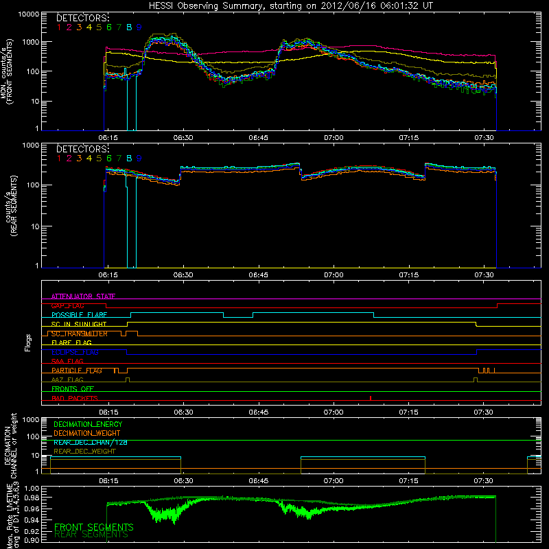Click the 06:15 tick under the front segments plot
This screenshot has height=549, width=549.
point(108,138)
